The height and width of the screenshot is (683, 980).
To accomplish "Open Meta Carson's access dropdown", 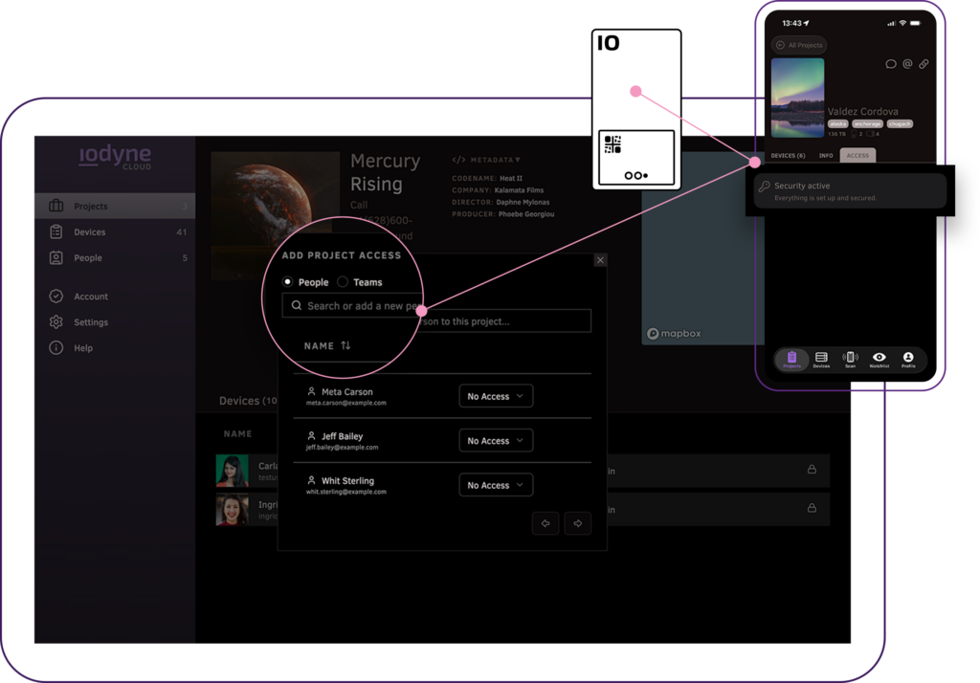I will (496, 396).
